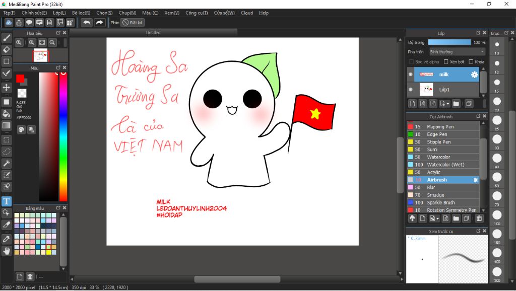Activate the Text tool

(6, 201)
